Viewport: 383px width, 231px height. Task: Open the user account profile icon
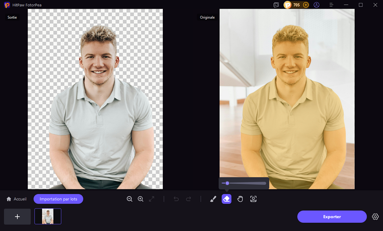(x=317, y=5)
